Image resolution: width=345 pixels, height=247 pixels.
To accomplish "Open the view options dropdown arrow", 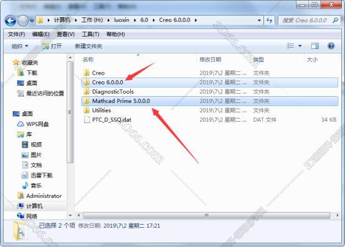I will (300, 46).
